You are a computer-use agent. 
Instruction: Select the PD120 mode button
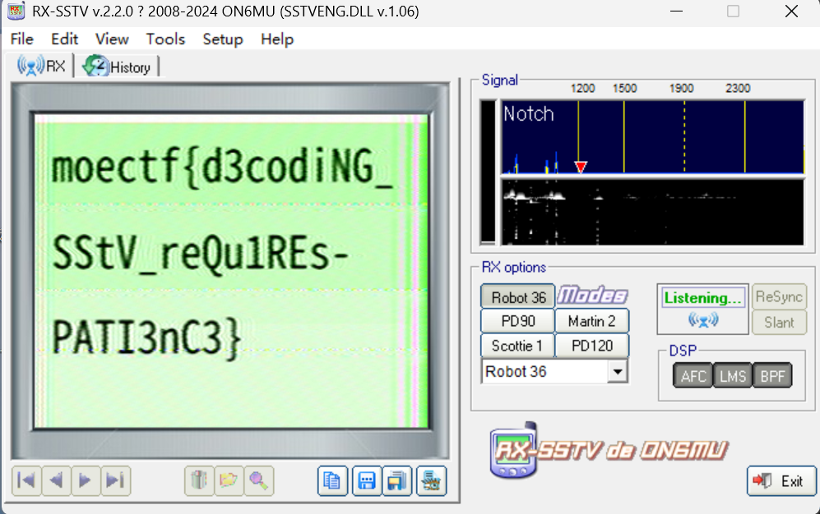[591, 346]
